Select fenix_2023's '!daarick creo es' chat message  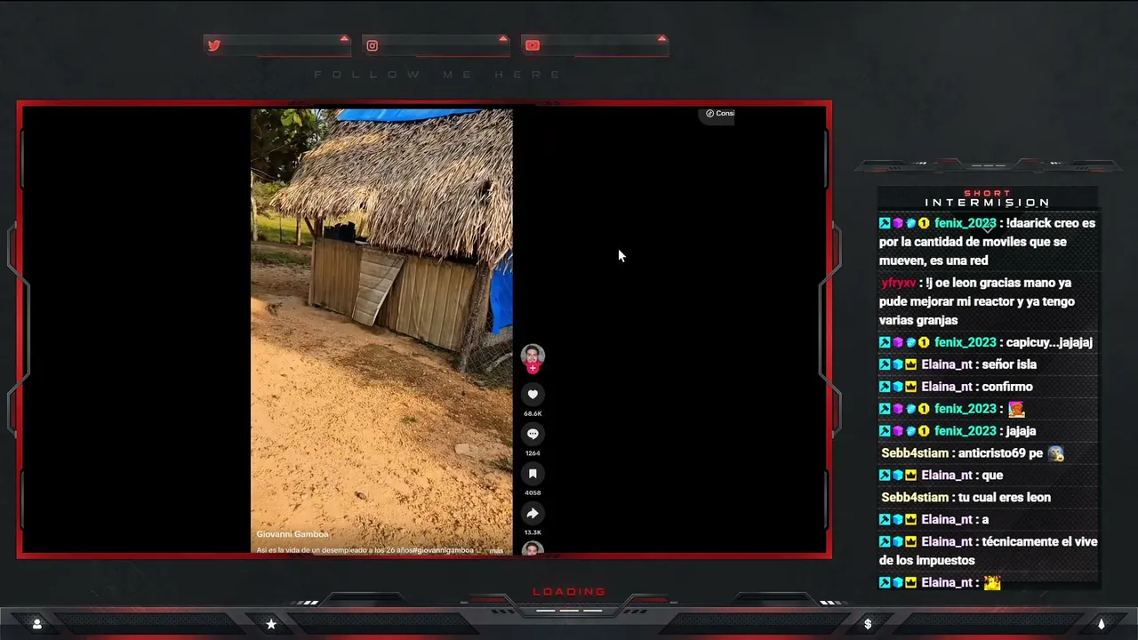pos(988,242)
